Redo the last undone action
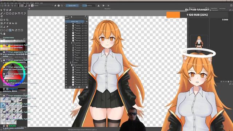The width and height of the screenshot is (233, 131). coord(15,6)
